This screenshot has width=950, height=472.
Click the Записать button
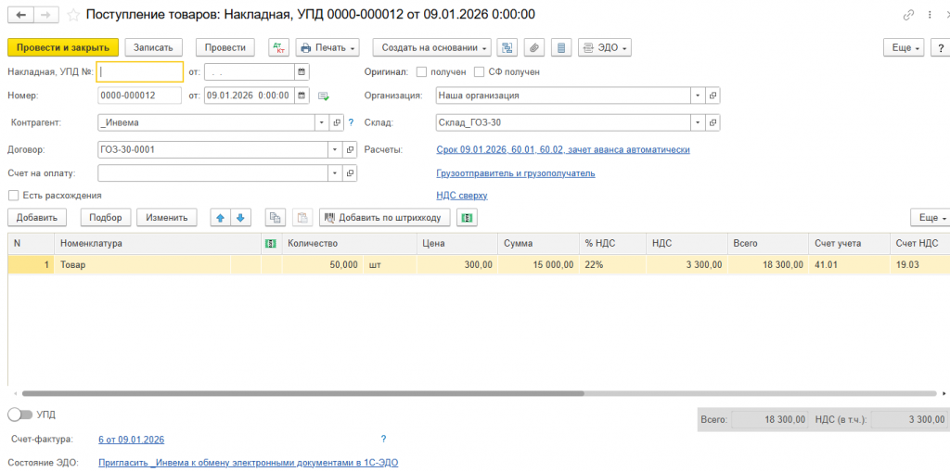(x=153, y=47)
